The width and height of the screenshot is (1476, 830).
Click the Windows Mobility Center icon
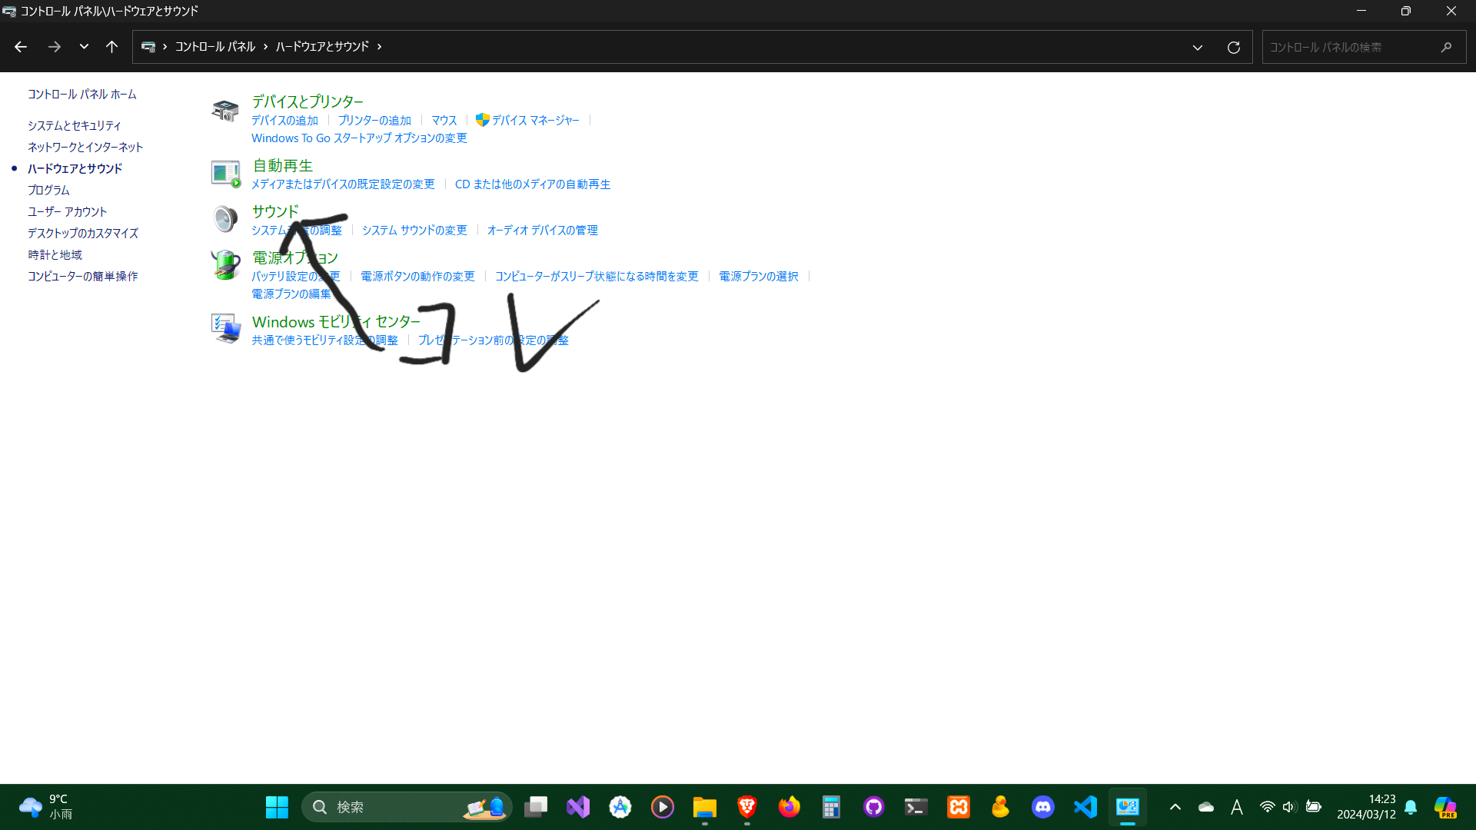click(225, 328)
